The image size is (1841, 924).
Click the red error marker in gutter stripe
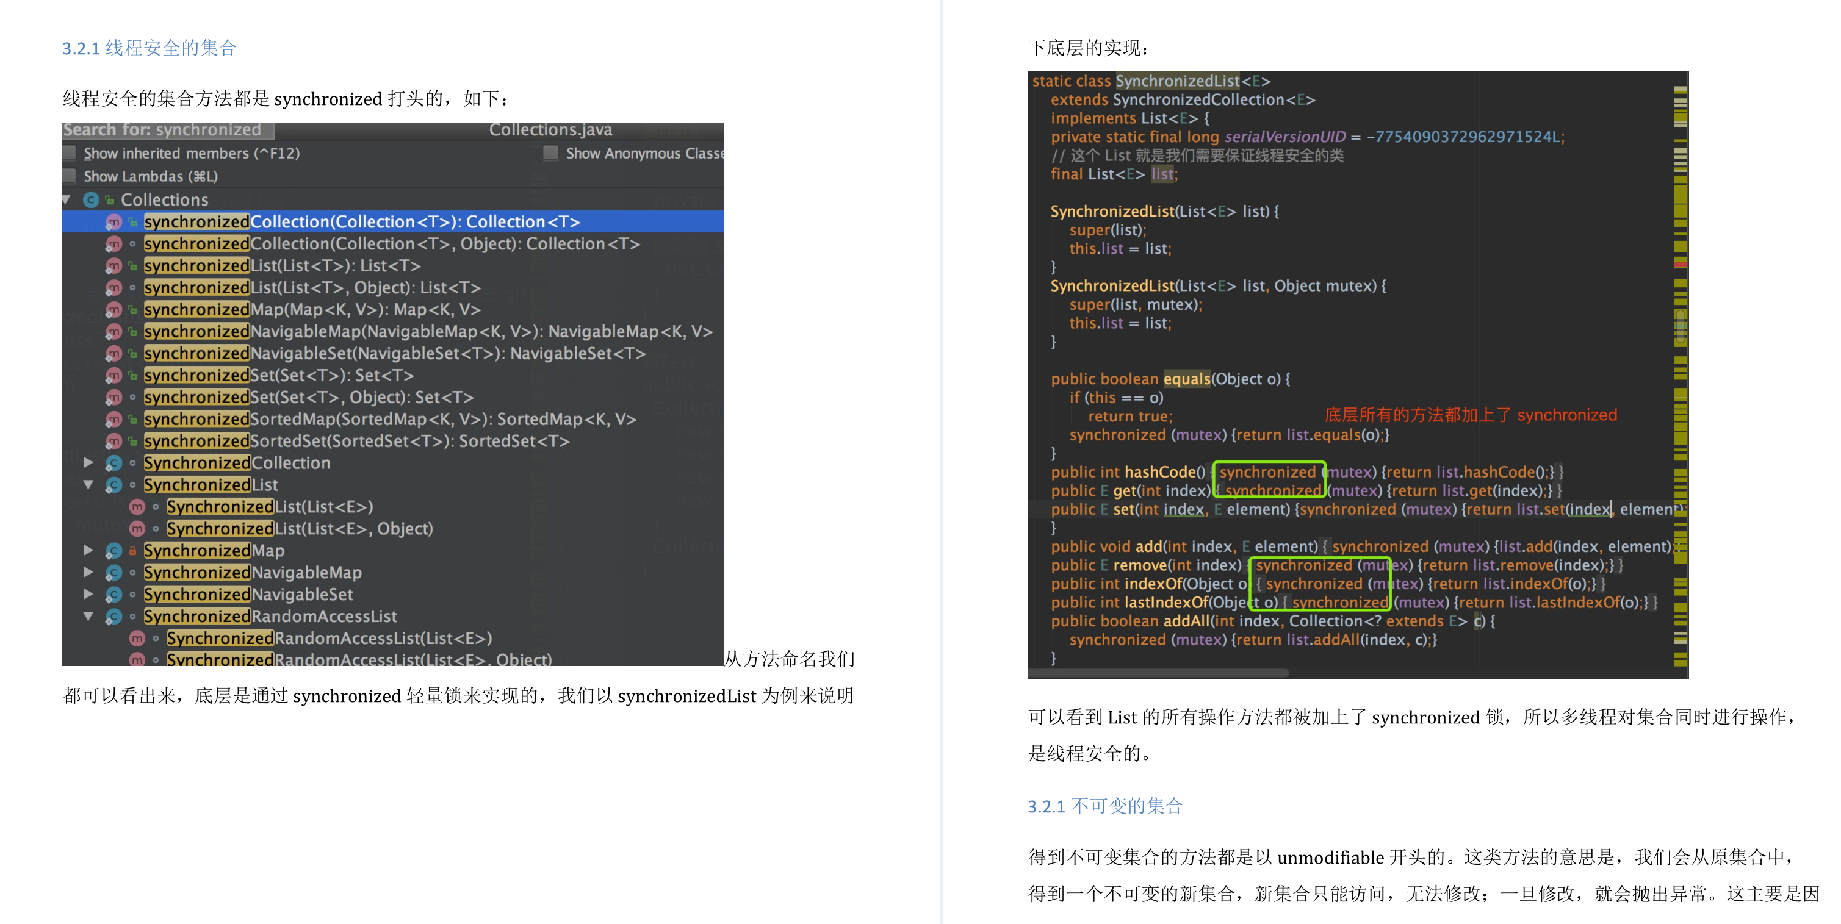(x=1681, y=265)
